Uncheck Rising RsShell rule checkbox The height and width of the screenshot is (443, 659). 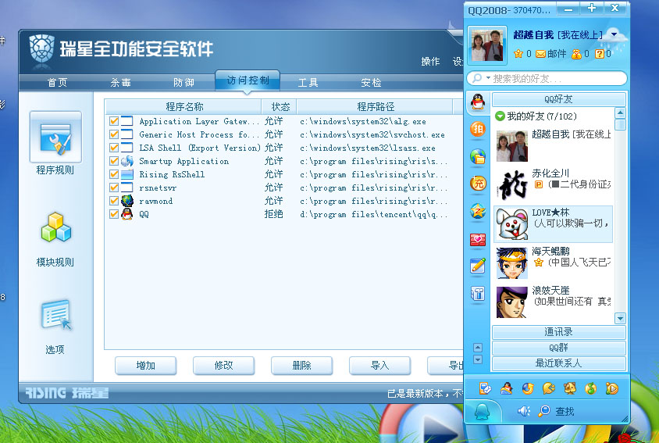tap(113, 174)
